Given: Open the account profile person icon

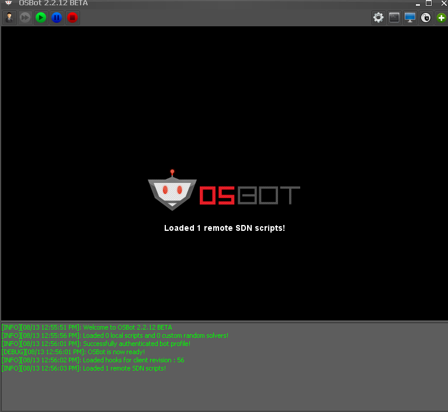Looking at the screenshot, I should tap(9, 18).
